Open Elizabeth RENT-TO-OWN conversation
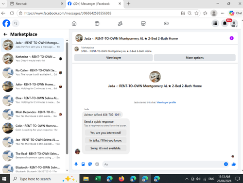 (x=33, y=168)
